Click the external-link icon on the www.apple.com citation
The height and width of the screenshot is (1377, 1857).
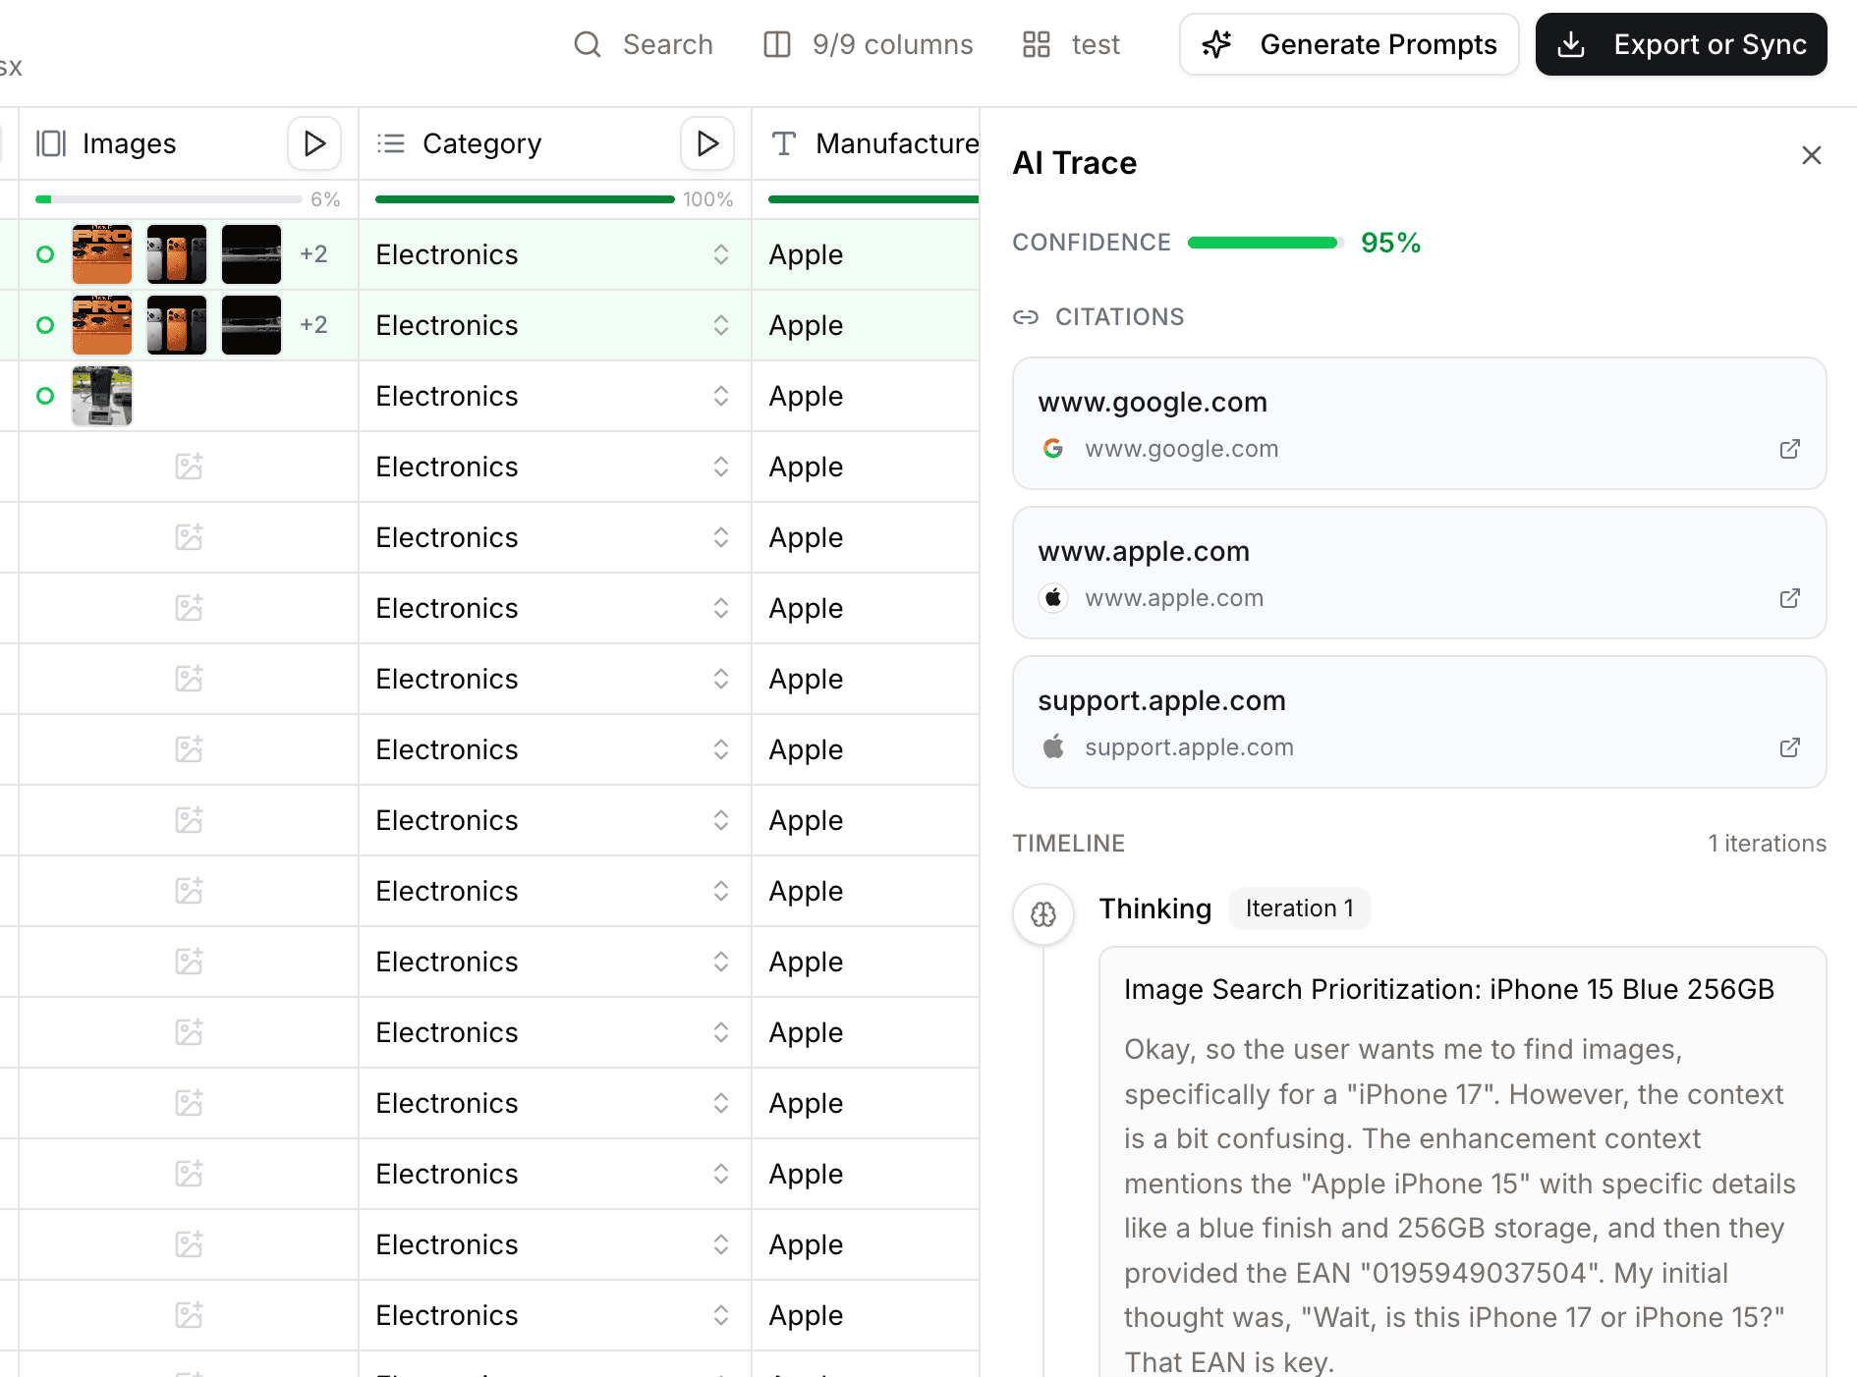pos(1790,598)
